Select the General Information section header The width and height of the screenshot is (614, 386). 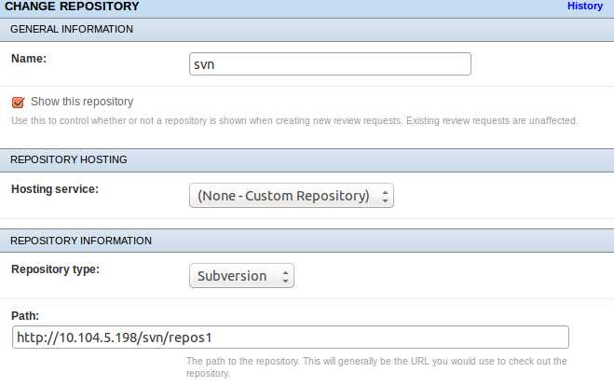72,29
